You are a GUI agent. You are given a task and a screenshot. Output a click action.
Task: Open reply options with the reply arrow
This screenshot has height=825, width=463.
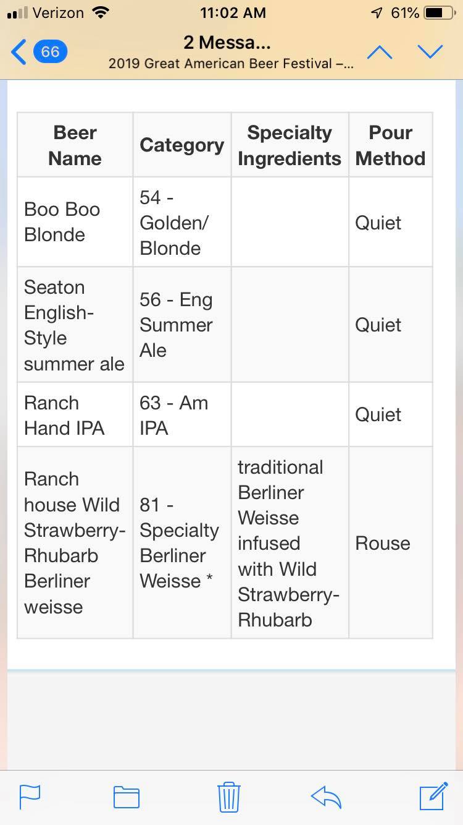[327, 797]
